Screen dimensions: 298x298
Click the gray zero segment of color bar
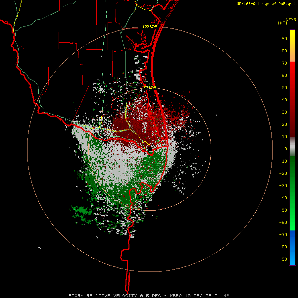292,147
